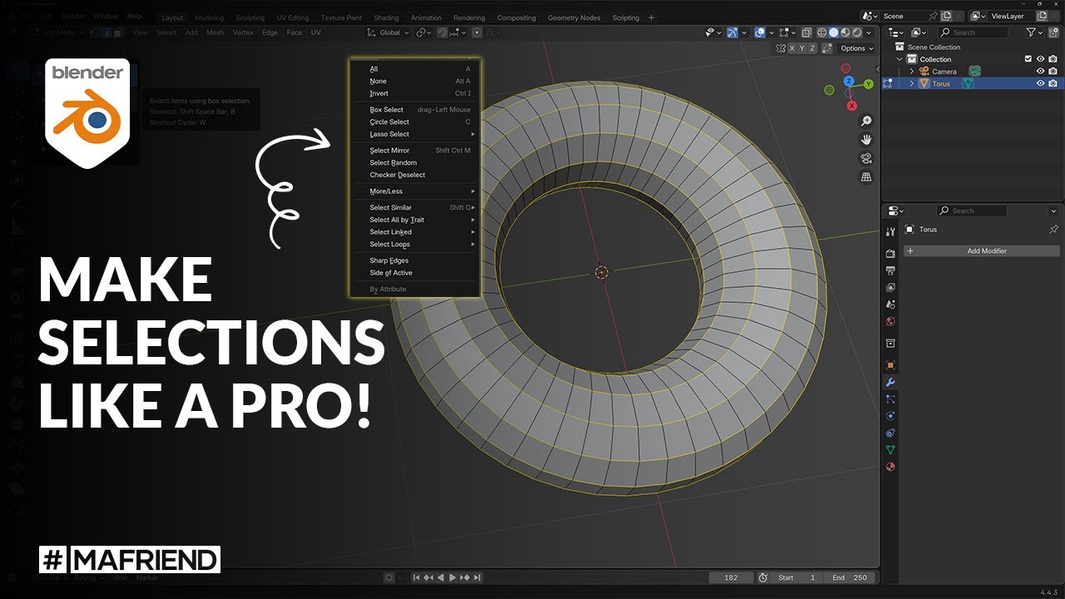Hide the Torus object with eye icon
Image resolution: width=1065 pixels, height=599 pixels.
click(1040, 83)
